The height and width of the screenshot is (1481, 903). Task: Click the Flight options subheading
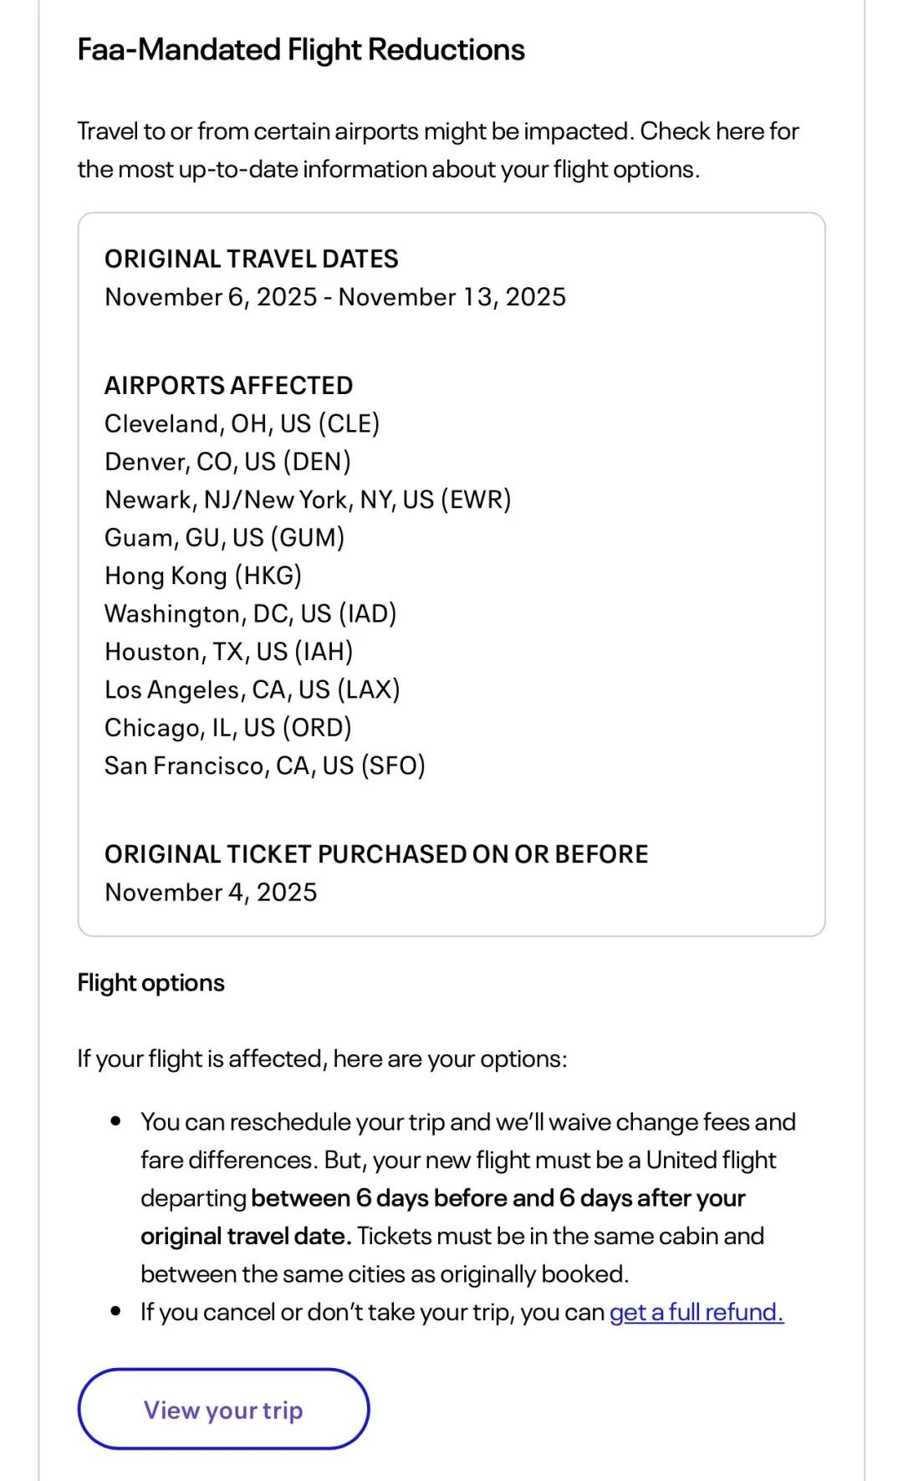pyautogui.click(x=151, y=982)
